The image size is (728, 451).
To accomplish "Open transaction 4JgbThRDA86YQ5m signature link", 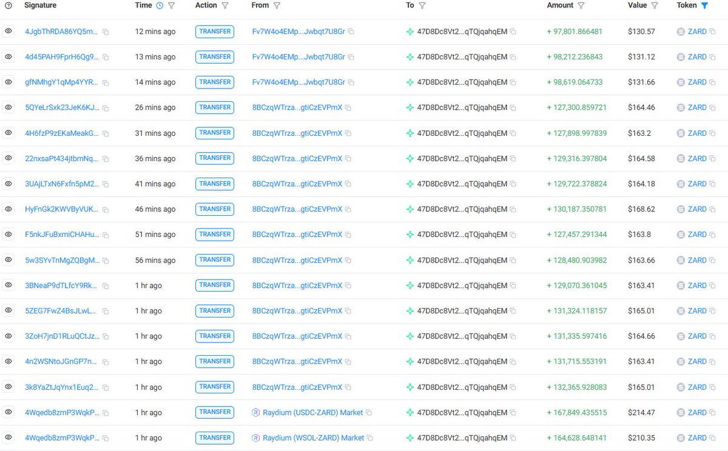I will pos(61,32).
